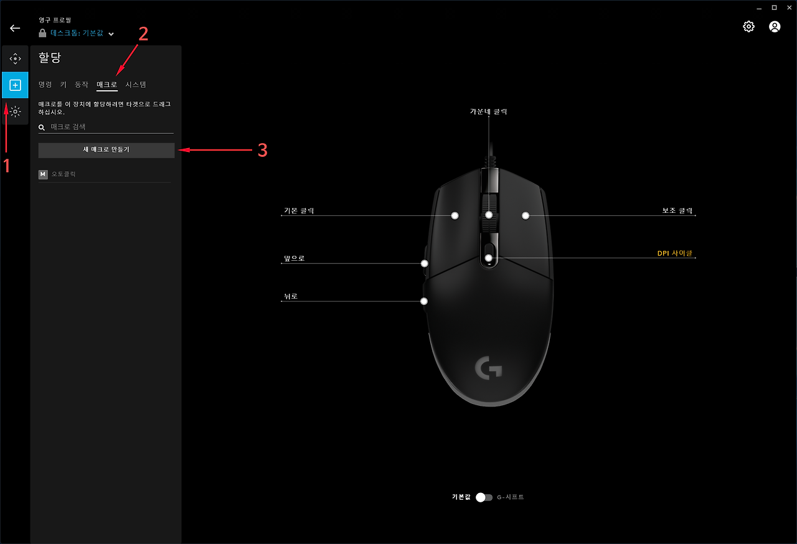Click the forward side button marker dot
This screenshot has width=797, height=544.
click(x=425, y=263)
